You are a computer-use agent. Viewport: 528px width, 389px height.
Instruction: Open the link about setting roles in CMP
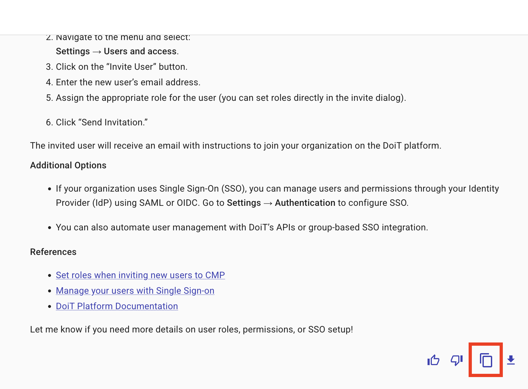[140, 275]
